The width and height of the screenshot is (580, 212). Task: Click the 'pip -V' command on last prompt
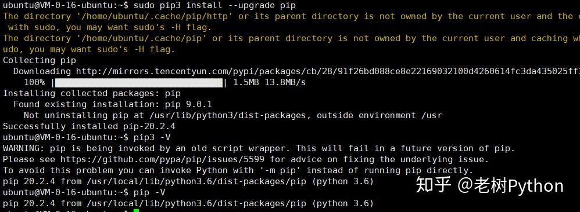pos(149,192)
